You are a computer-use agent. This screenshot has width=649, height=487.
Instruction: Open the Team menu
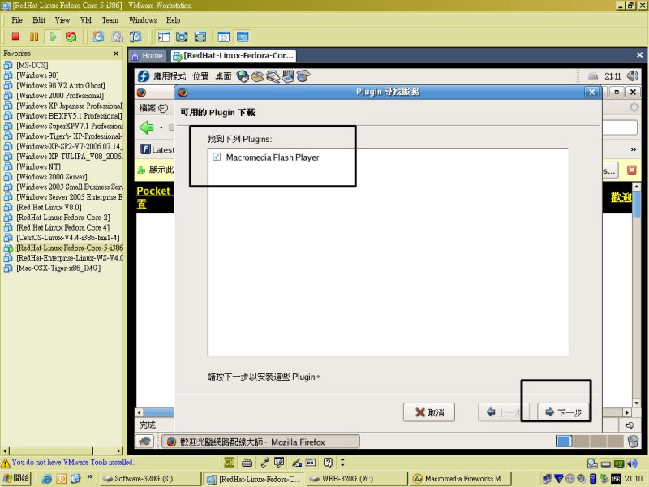pyautogui.click(x=110, y=20)
